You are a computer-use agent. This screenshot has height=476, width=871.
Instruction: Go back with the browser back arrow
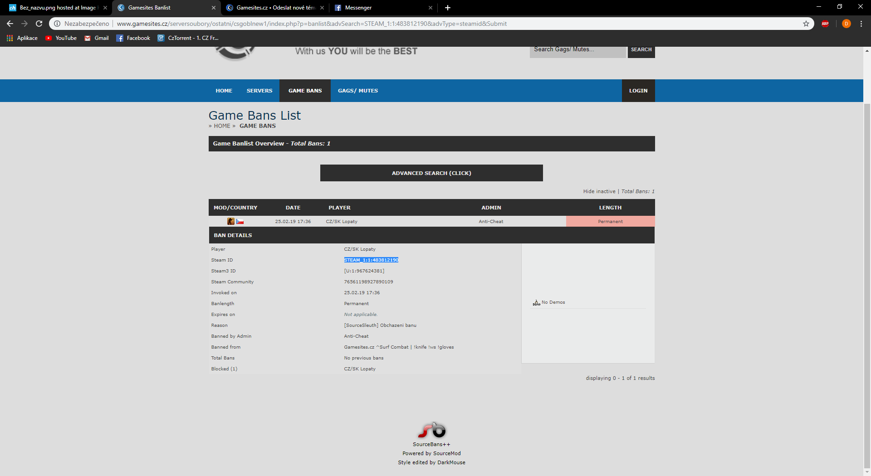[x=10, y=24]
